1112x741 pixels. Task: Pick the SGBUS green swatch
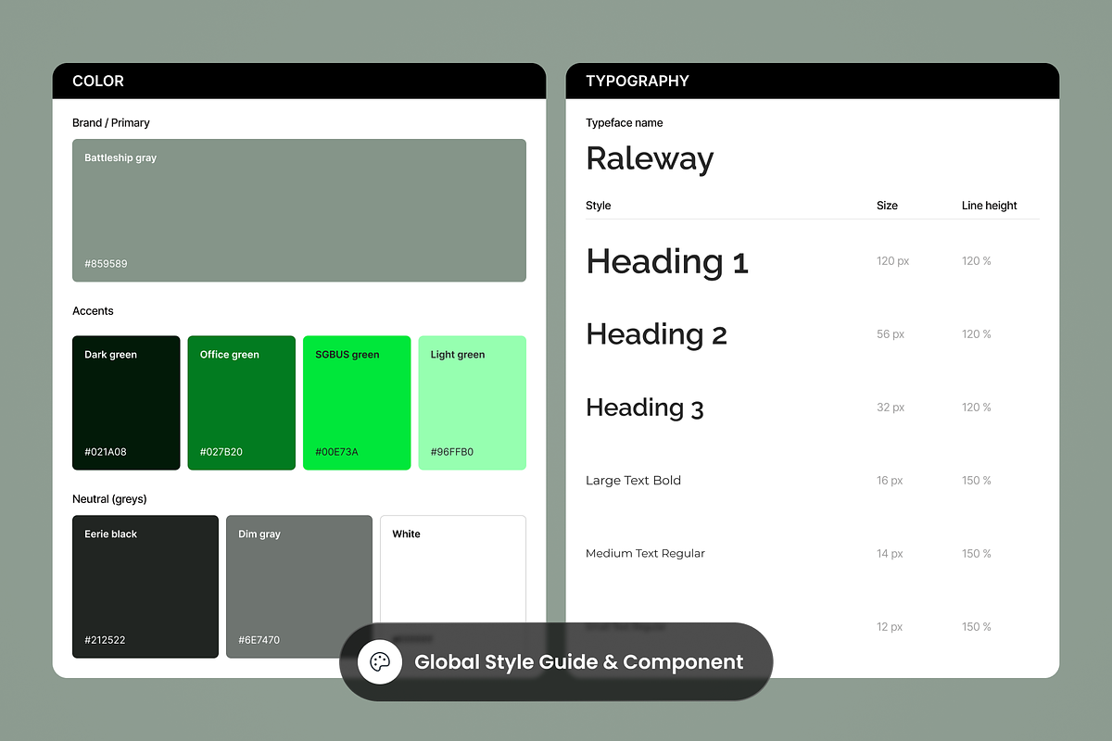(357, 403)
